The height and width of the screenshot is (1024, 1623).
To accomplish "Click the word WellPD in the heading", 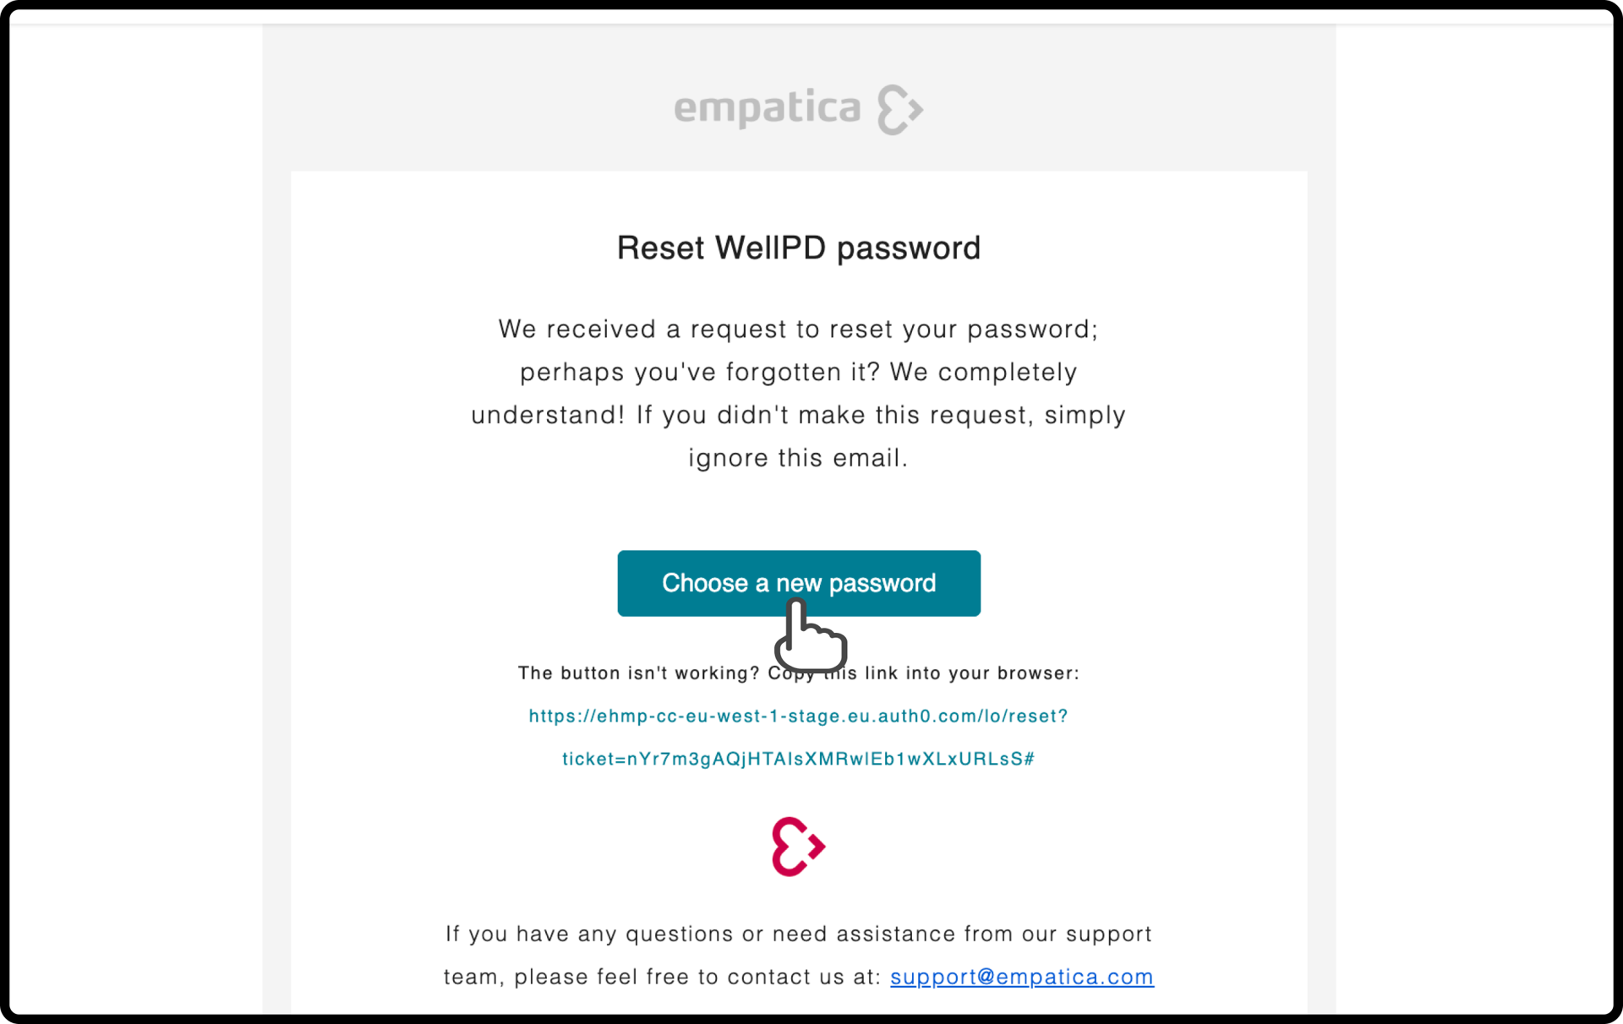I will pyautogui.click(x=770, y=248).
